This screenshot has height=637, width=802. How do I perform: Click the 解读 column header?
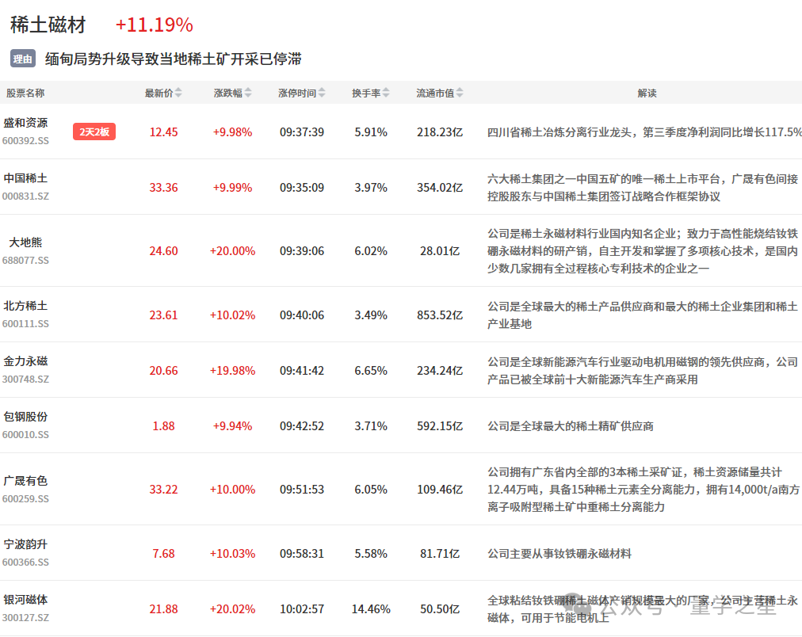pyautogui.click(x=647, y=93)
